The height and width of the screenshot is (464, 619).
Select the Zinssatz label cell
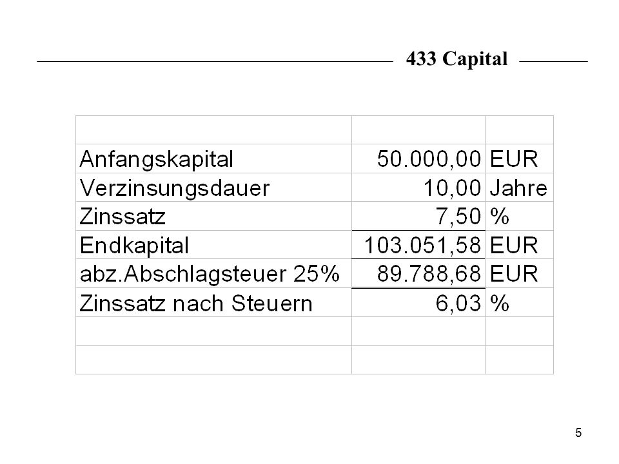click(x=213, y=217)
